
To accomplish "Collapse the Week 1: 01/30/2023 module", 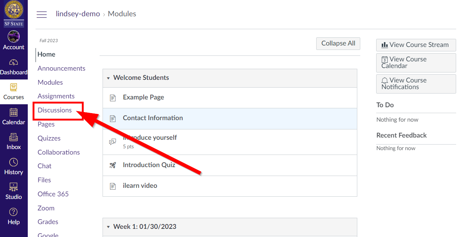I will click(x=108, y=227).
